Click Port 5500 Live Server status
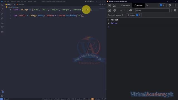The height and width of the screenshot is (100, 178). pos(87,99)
